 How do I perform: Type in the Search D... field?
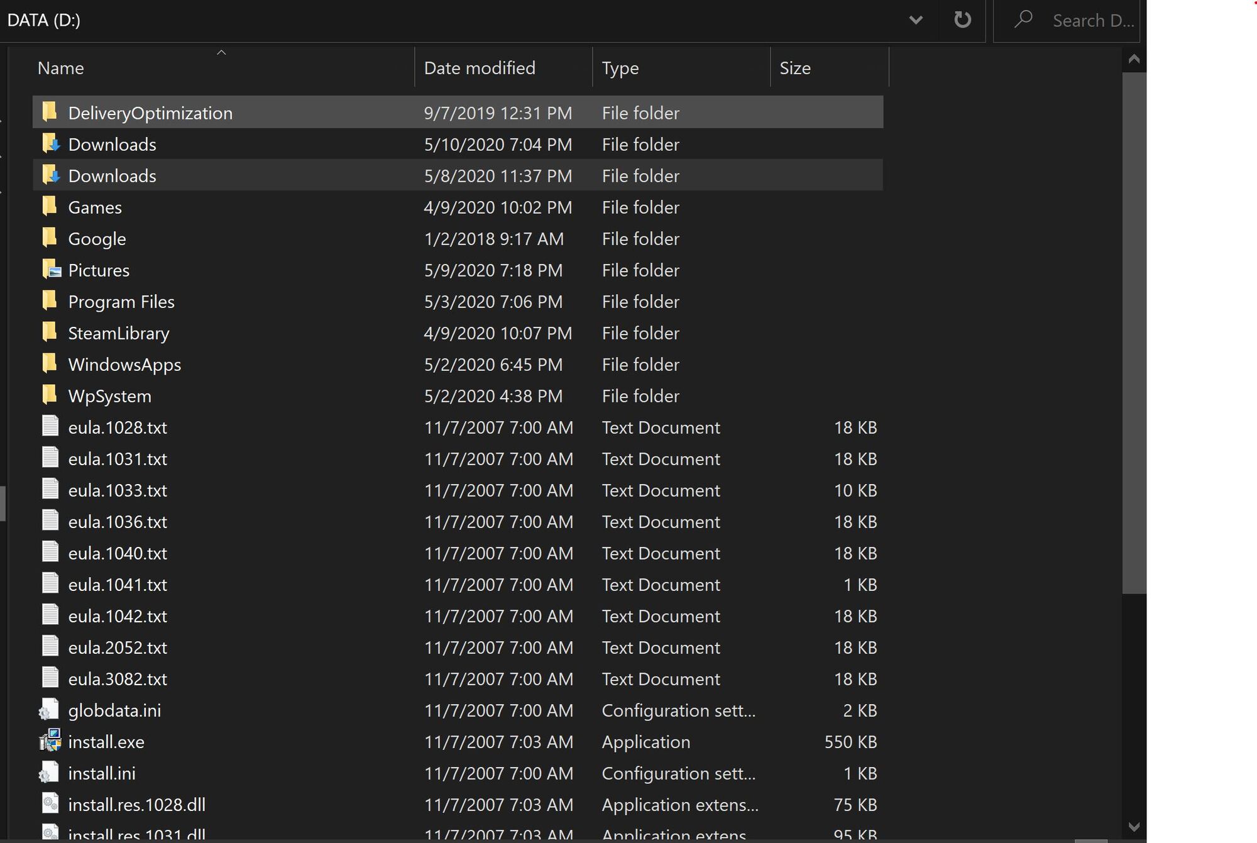(1092, 21)
